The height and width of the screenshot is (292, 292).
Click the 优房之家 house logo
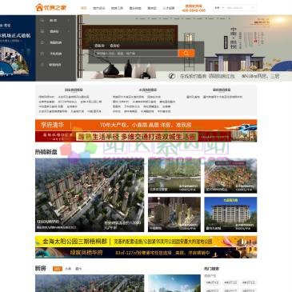pos(50,7)
